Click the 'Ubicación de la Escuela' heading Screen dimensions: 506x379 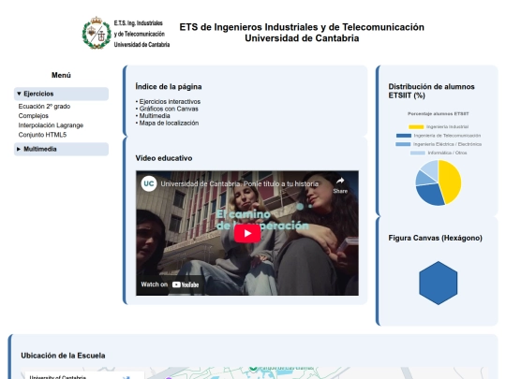click(x=63, y=356)
